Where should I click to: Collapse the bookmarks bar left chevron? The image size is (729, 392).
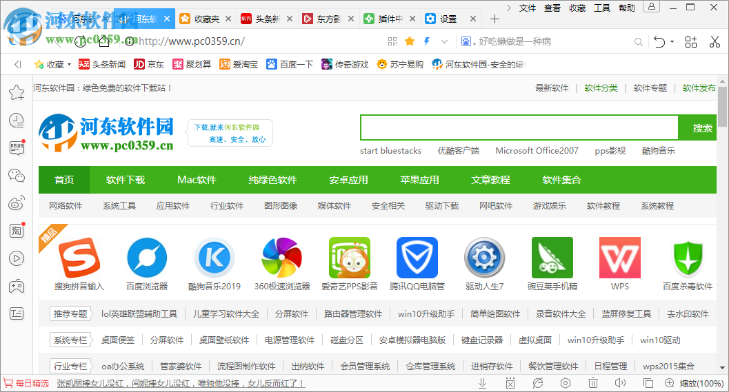[18, 65]
